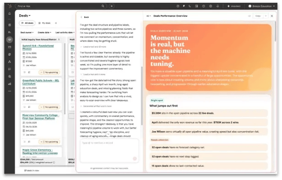Open the marketplace icon in top bar
The height and width of the screenshot is (180, 282).
pyautogui.click(x=196, y=6)
